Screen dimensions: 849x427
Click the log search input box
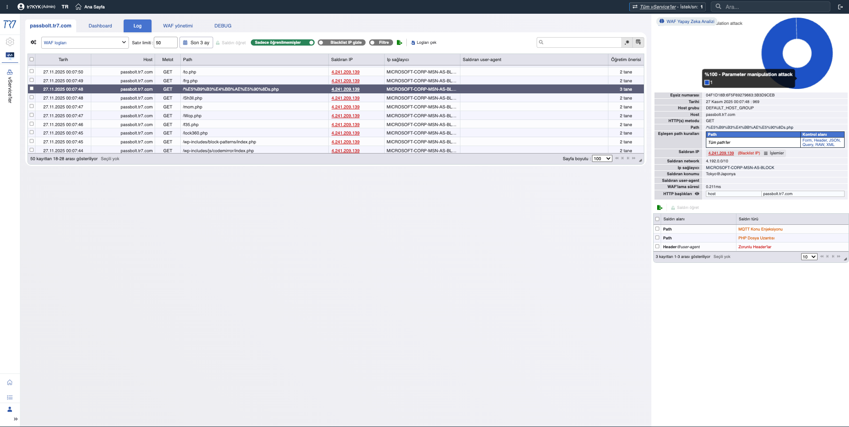click(579, 42)
